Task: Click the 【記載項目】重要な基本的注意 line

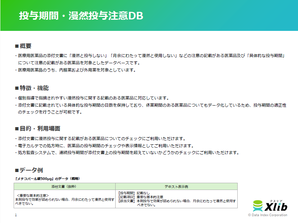Action: coord(140,197)
